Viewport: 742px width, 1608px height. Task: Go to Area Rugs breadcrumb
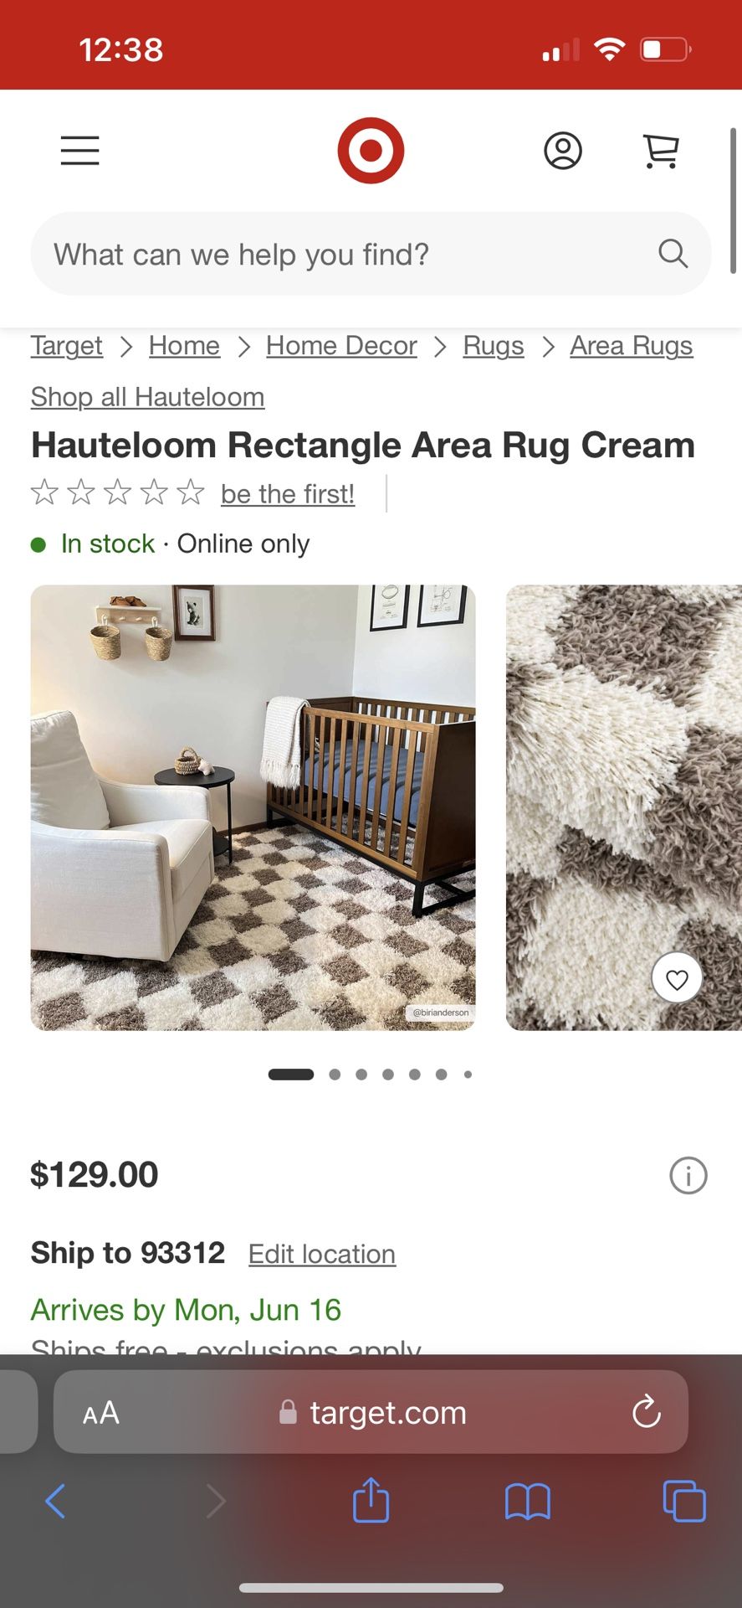point(632,346)
